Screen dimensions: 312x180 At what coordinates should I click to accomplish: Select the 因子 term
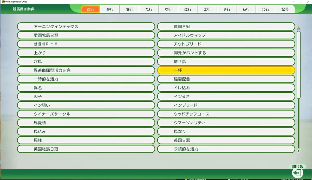pyautogui.click(x=86, y=97)
